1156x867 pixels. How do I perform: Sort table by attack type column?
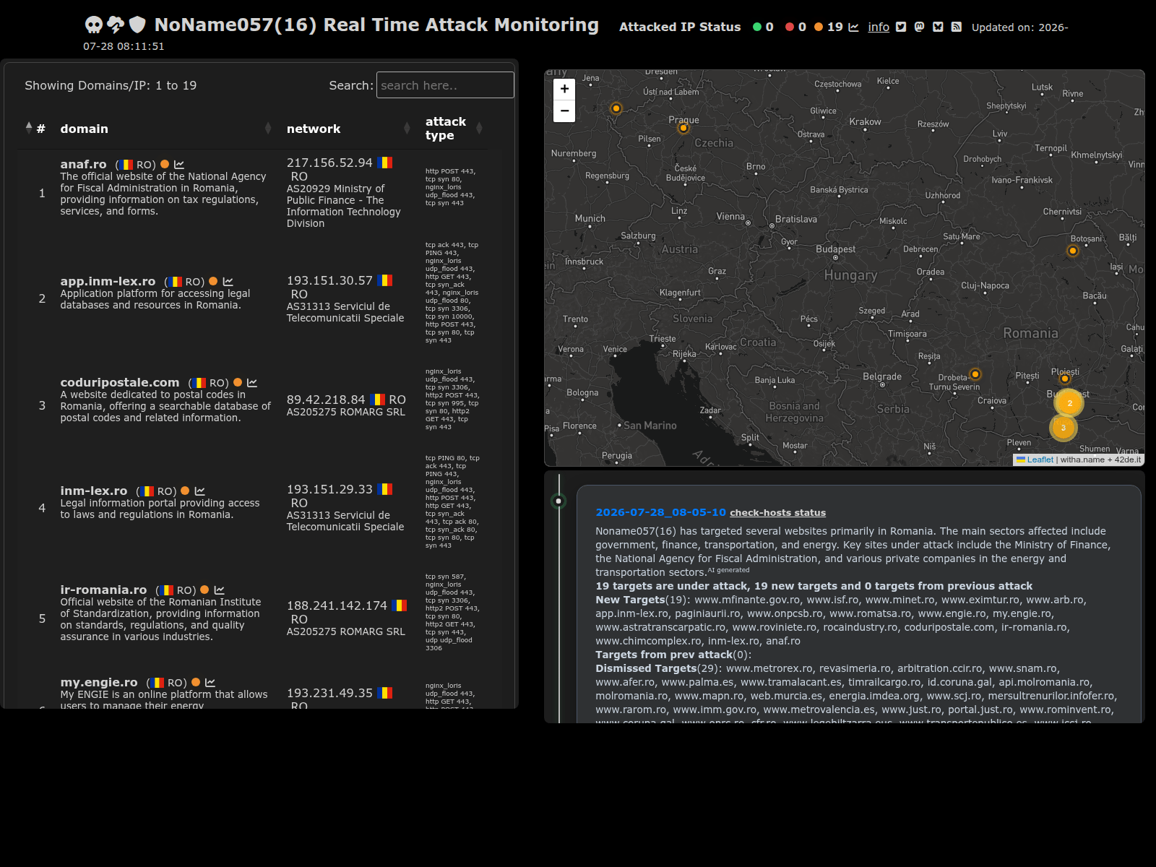click(x=454, y=129)
